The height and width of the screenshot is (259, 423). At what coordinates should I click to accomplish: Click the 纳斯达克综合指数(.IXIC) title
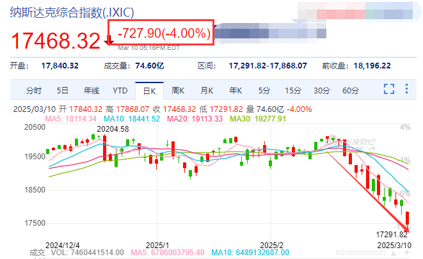(72, 12)
